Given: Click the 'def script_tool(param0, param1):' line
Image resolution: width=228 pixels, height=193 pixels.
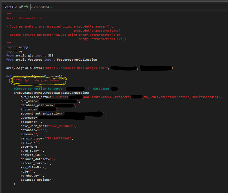Looking at the screenshot, I should point(35,76).
